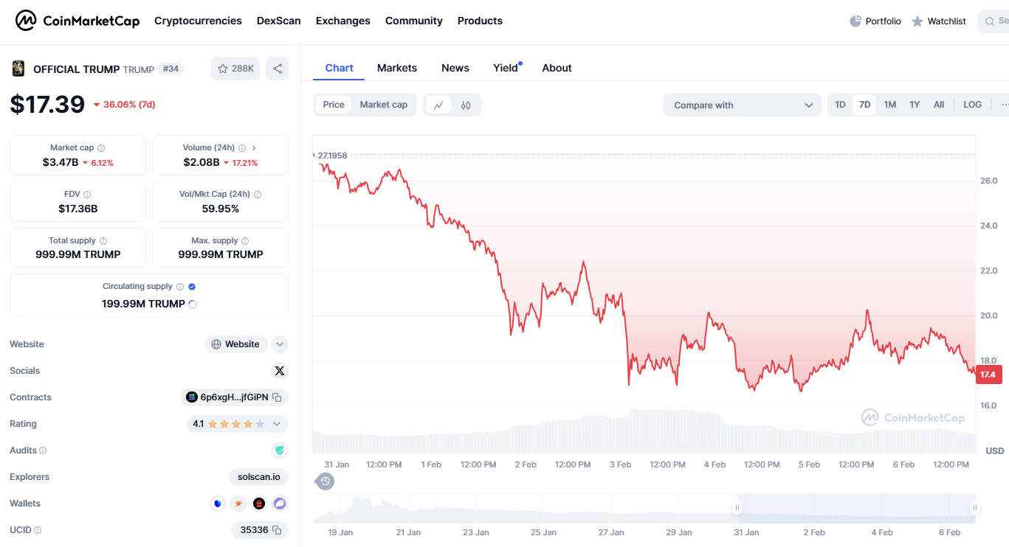Open the red-and-black wallet icon
The image size is (1009, 547).
pyautogui.click(x=259, y=504)
